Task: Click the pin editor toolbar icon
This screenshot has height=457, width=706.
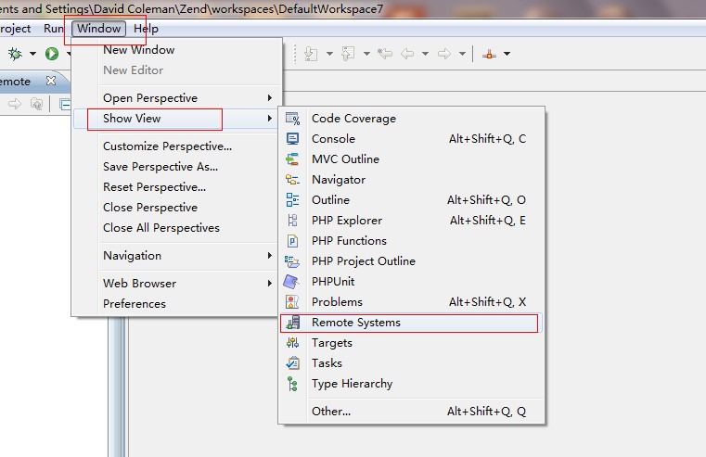Action: click(x=490, y=54)
